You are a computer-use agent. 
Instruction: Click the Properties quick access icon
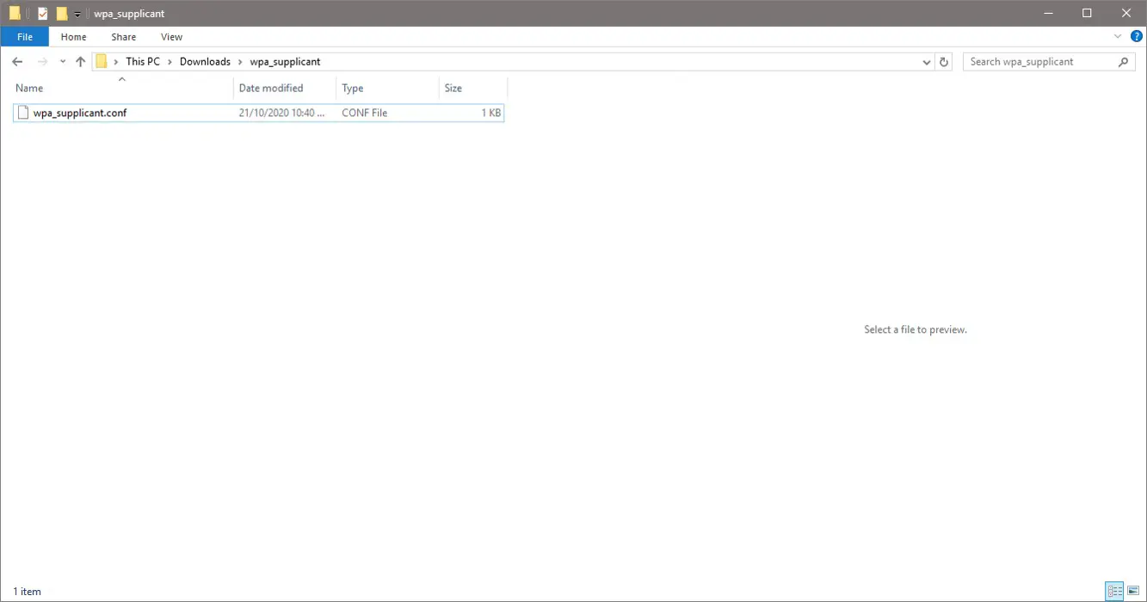pos(43,14)
